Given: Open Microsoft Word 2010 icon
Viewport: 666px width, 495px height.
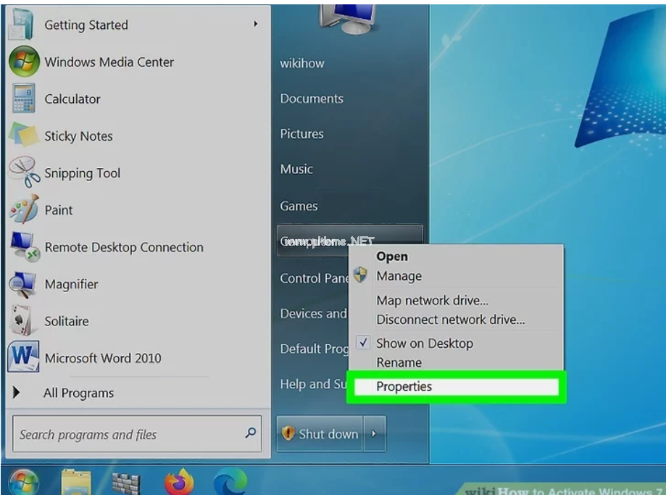Looking at the screenshot, I should (23, 358).
